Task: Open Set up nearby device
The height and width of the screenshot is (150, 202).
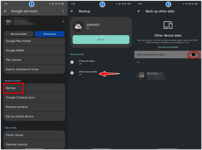Action: 34,116
